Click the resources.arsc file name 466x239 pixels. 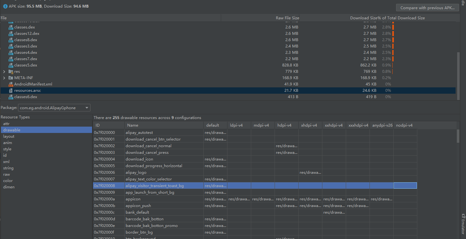click(28, 91)
